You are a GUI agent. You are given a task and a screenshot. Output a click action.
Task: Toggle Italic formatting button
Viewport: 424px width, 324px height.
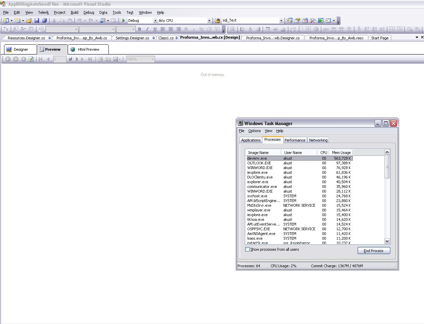(x=147, y=29)
